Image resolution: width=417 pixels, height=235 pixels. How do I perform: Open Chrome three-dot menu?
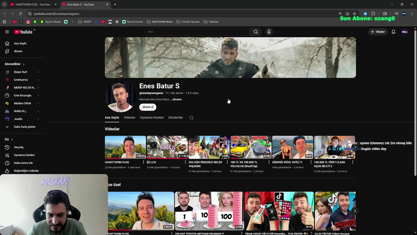412,14
